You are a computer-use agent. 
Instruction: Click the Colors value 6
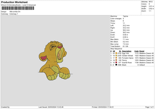coord(149,4)
